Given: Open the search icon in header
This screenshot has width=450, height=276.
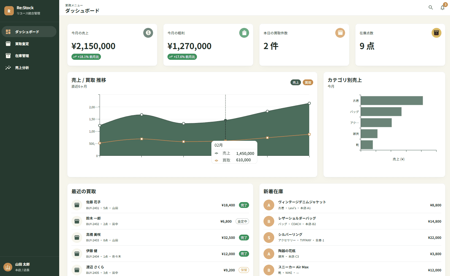Looking at the screenshot, I should 431,8.
